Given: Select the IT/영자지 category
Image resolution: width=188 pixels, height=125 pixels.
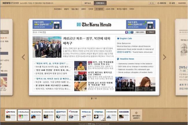Looking at the screenshot, I should [99, 9].
